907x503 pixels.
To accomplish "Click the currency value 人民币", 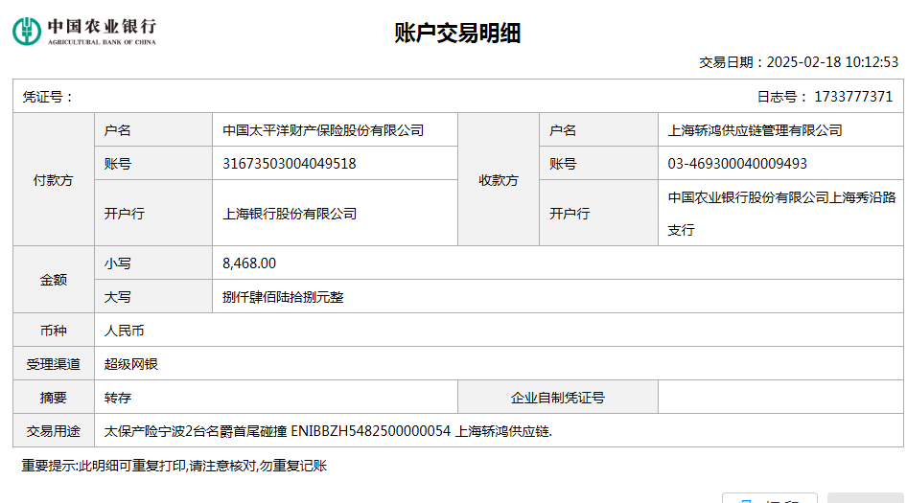I will [124, 331].
